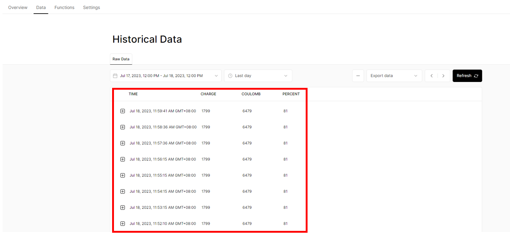510x243 pixels.
Task: Click the timestamp Jul 18, 2023, 11:53:15 AM
Action: tap(163, 207)
